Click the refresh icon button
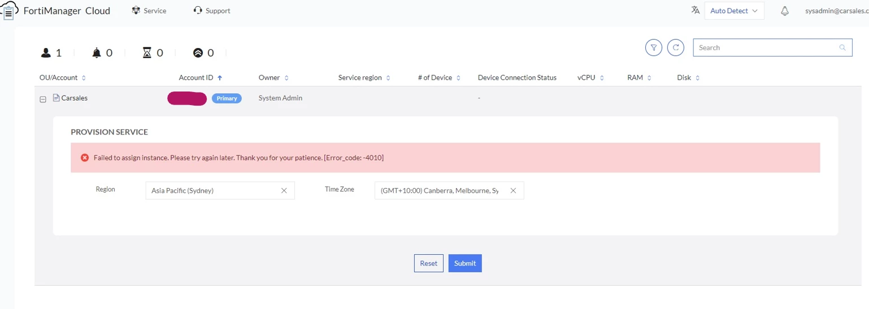 676,47
